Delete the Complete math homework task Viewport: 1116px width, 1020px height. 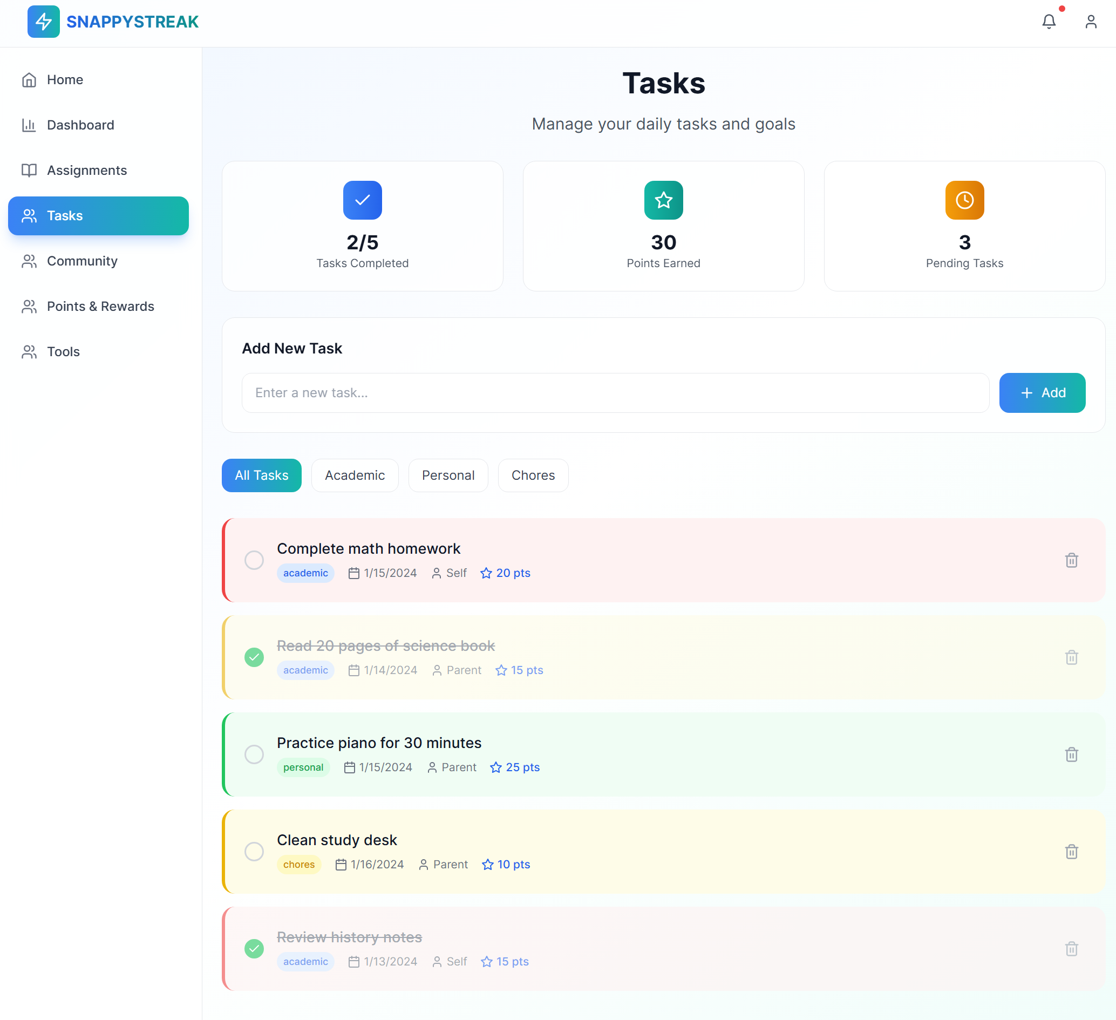pos(1071,560)
